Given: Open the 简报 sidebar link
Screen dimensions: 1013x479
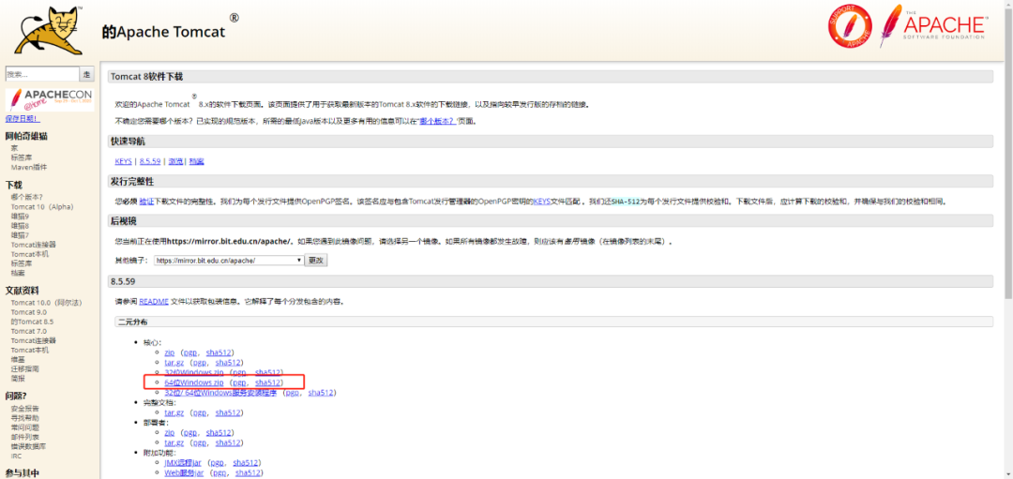Looking at the screenshot, I should [18, 379].
